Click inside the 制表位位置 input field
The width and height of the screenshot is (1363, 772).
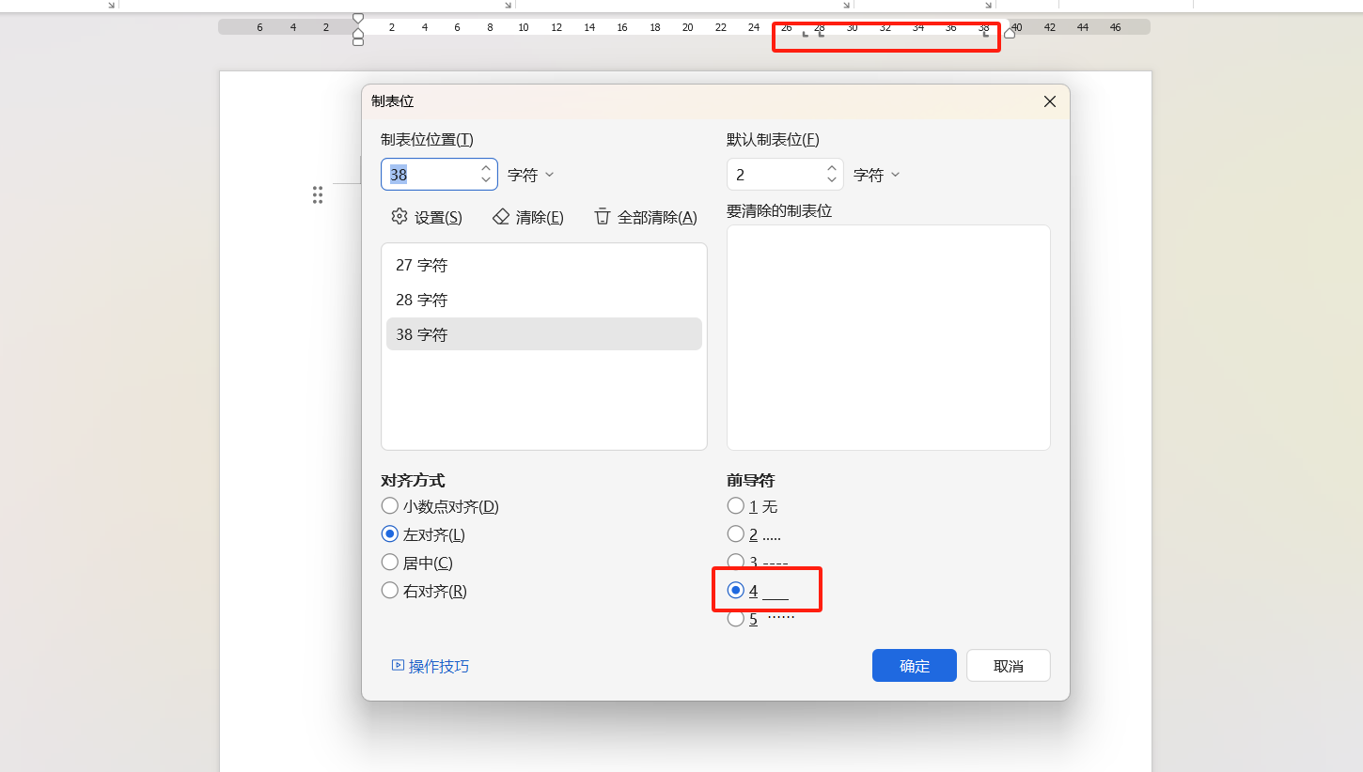pos(432,174)
